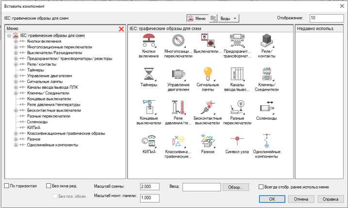348x208 pixels.
Task: Open the Разные переключатели icon in the grid
Action: [237, 108]
